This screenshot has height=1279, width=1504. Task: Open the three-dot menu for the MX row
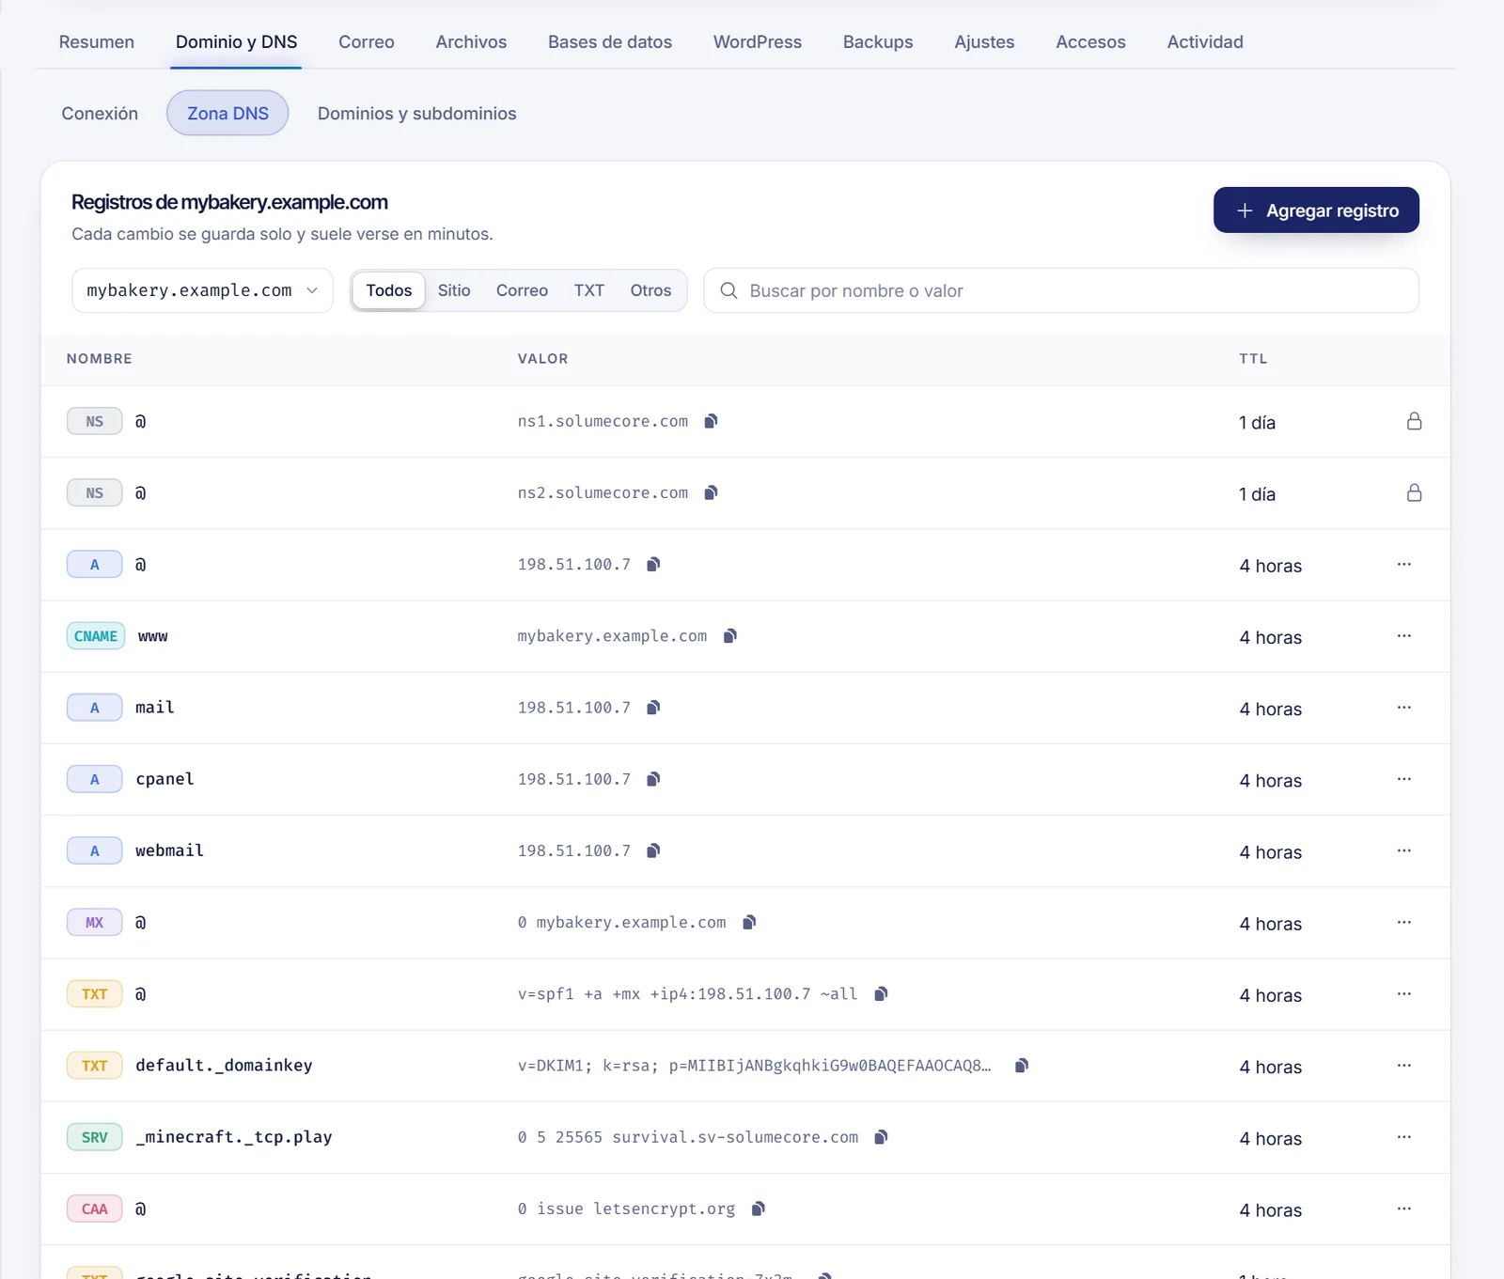coord(1404,922)
